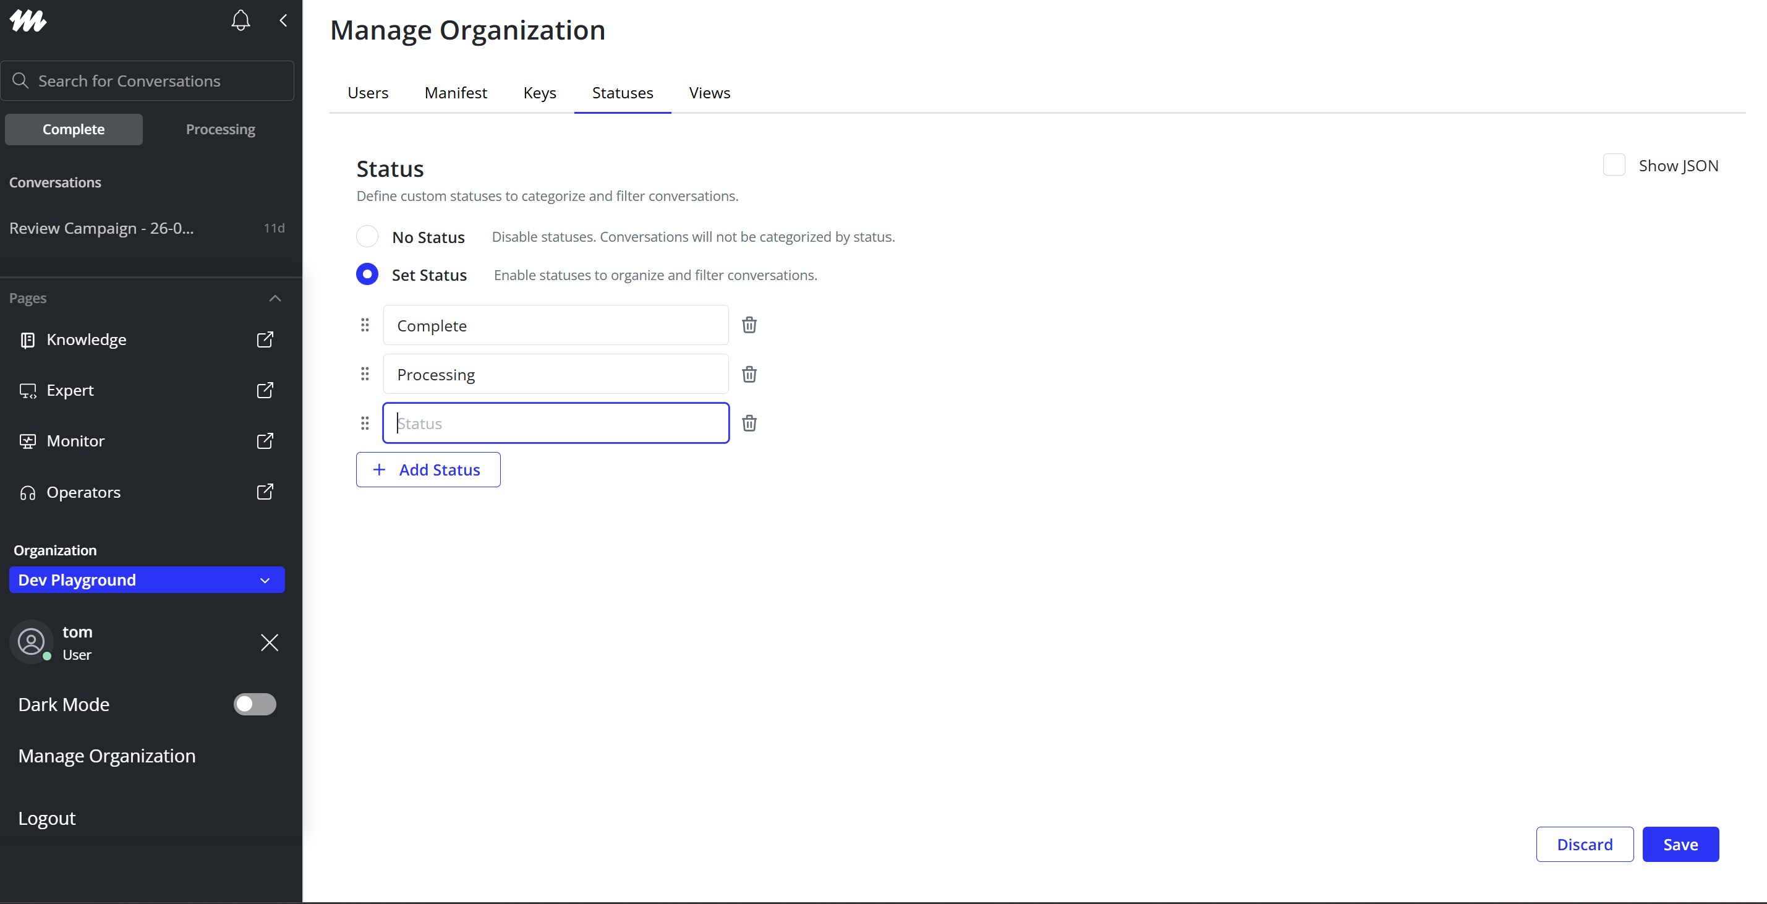The height and width of the screenshot is (904, 1767).
Task: Click the Monitor page icon in sidebar
Action: click(27, 441)
